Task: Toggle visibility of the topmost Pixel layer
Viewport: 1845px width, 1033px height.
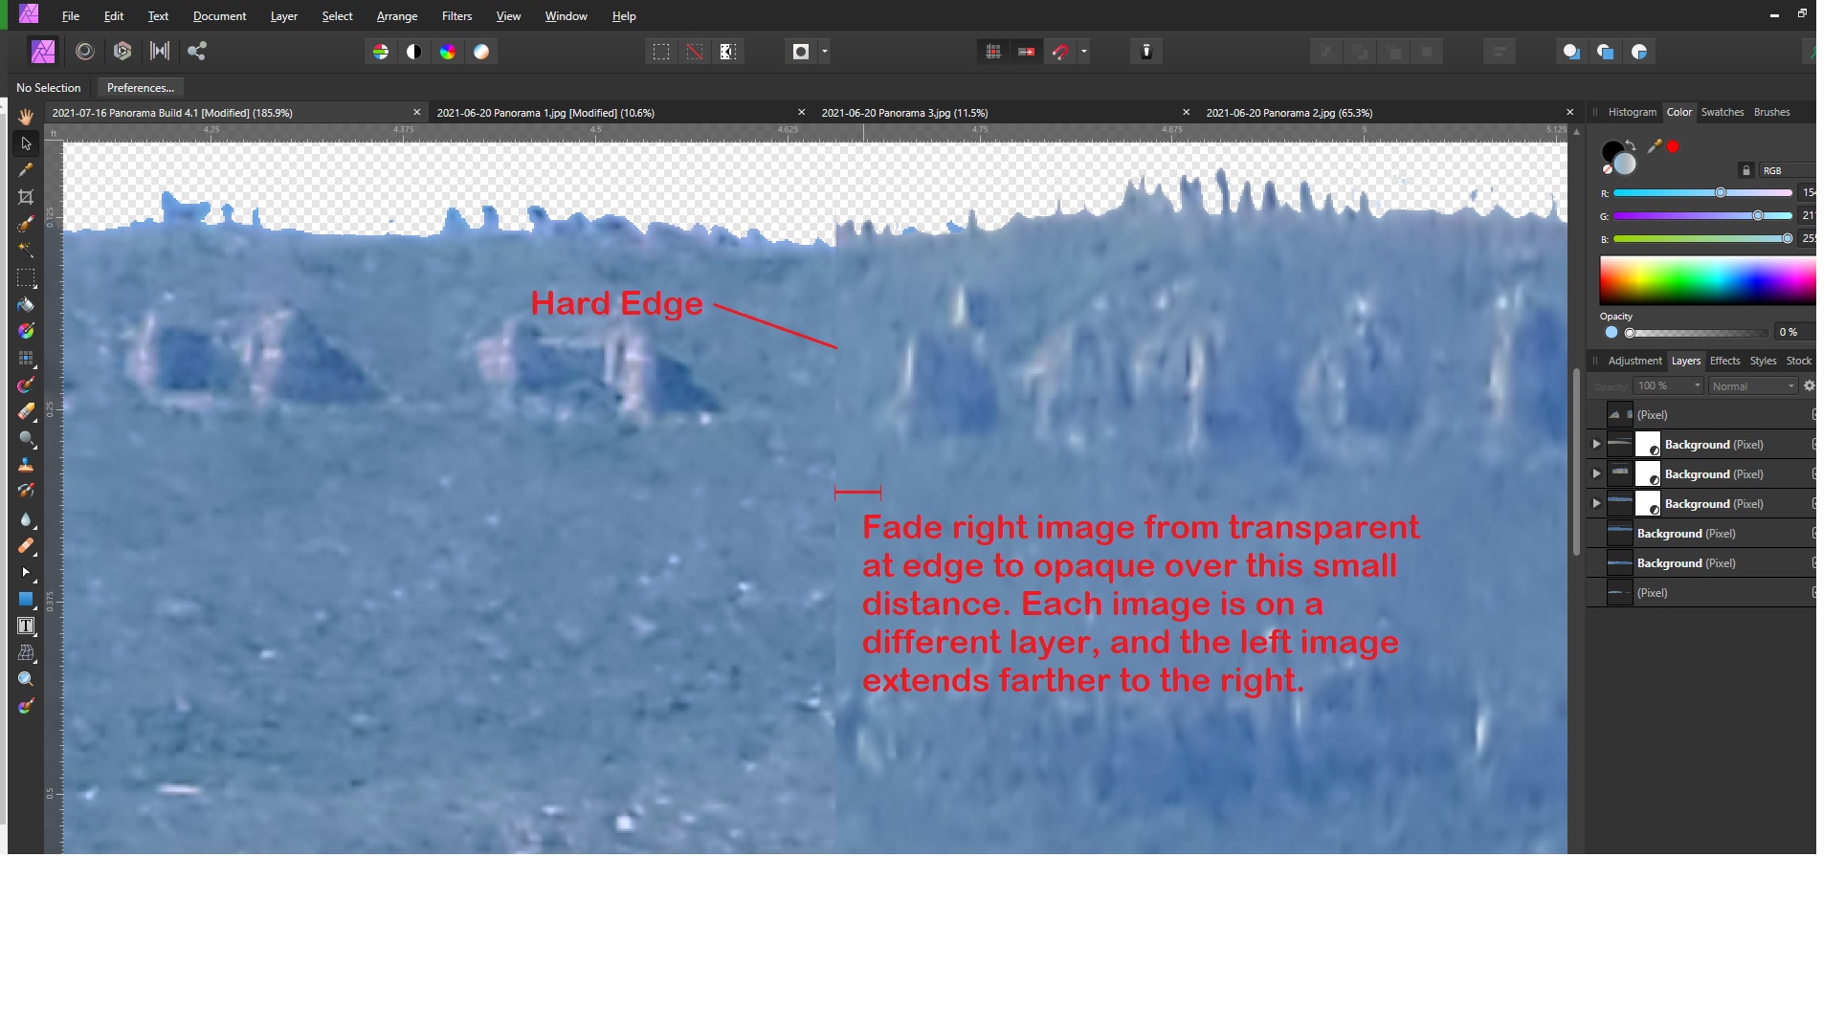Action: pyautogui.click(x=1814, y=414)
